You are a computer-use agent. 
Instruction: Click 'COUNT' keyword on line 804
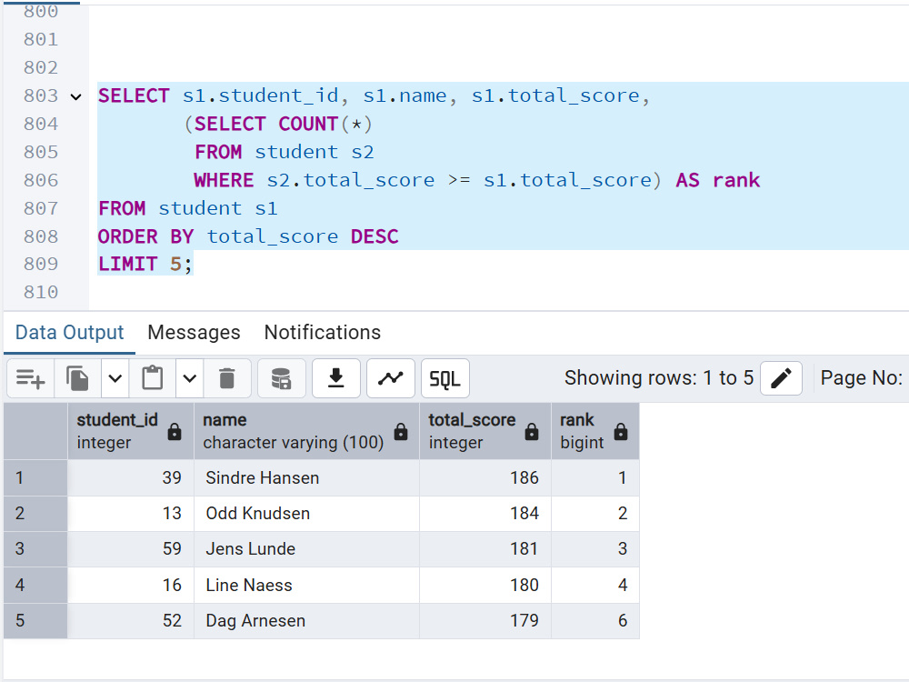click(308, 124)
